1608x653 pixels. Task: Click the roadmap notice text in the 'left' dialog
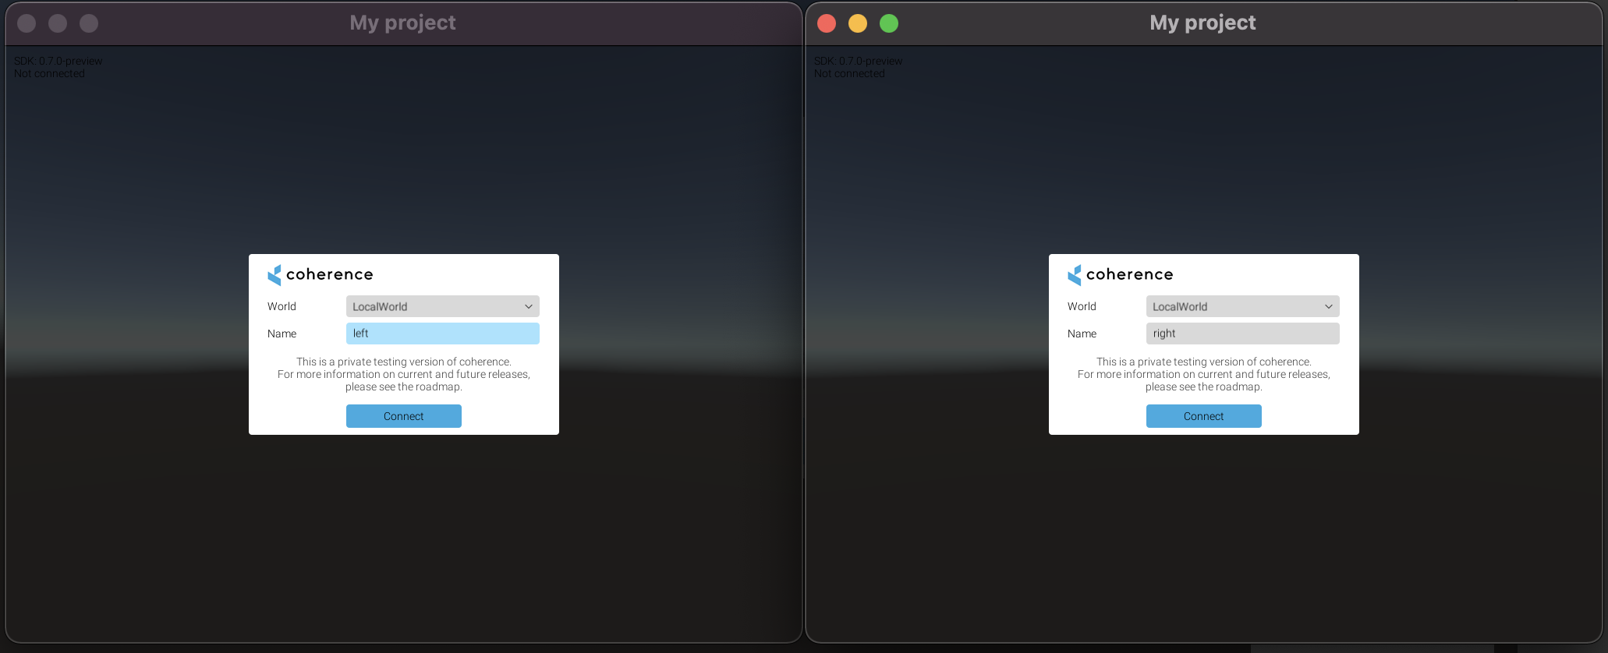click(x=403, y=374)
